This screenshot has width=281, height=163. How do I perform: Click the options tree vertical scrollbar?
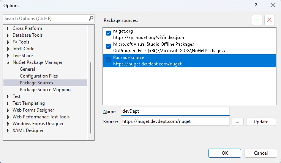90,98
